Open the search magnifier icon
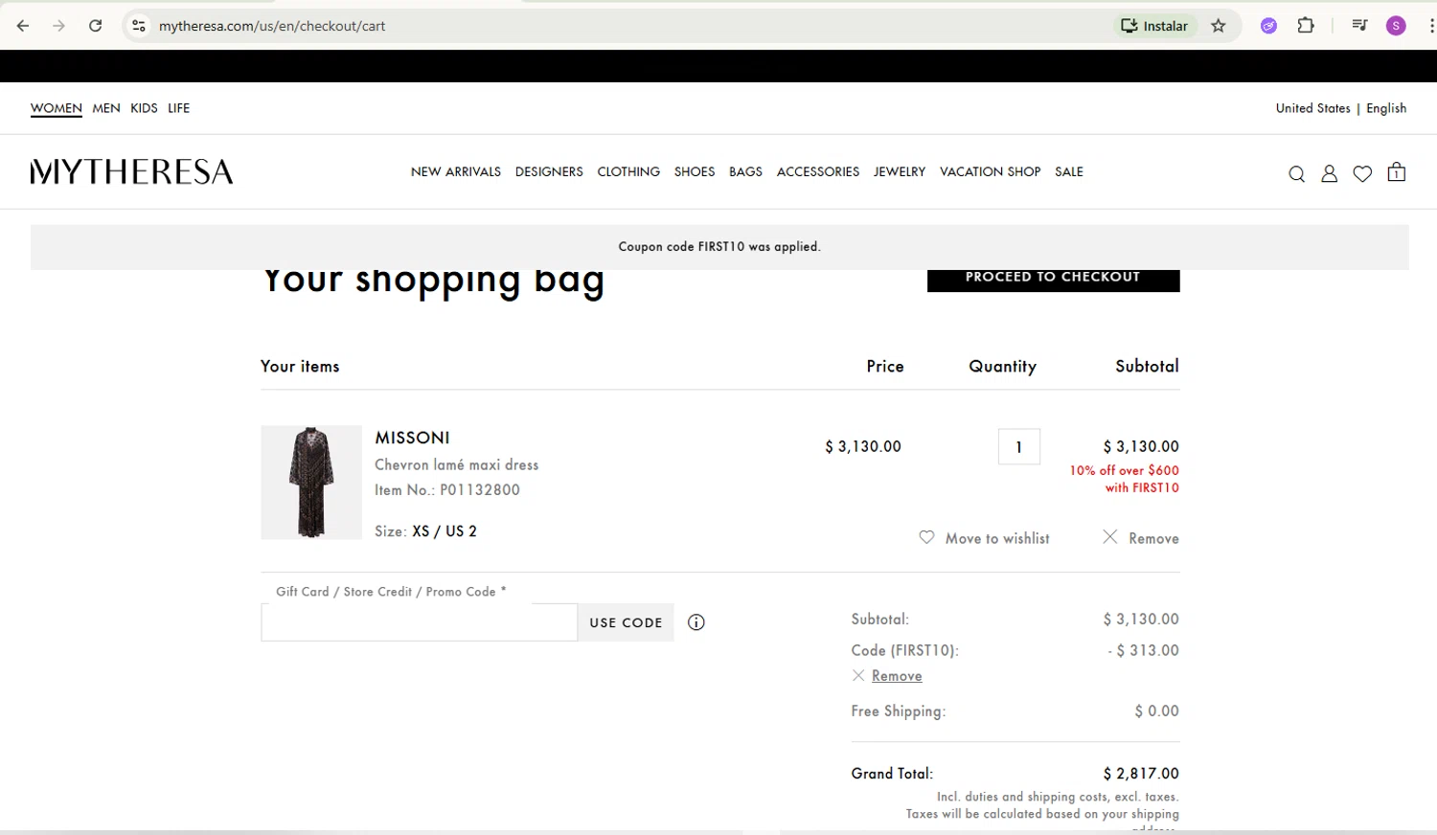 coord(1296,173)
